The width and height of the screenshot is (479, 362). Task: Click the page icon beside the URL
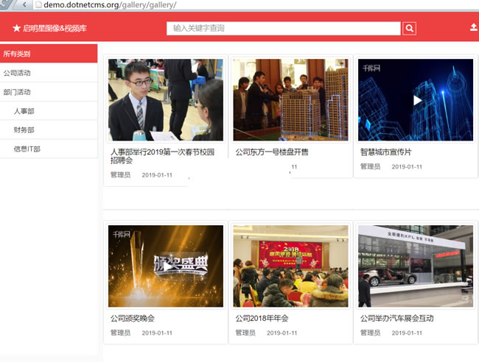click(38, 5)
